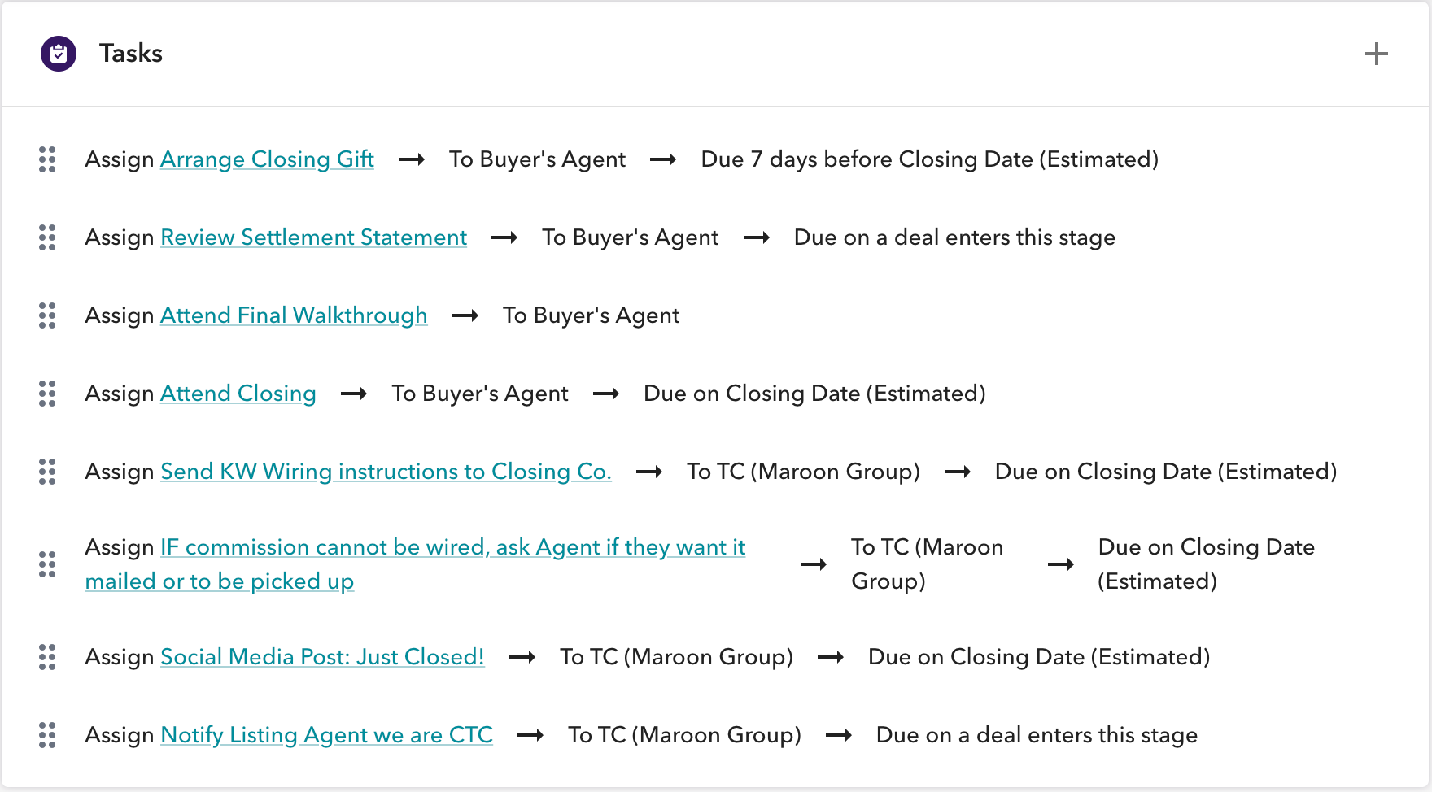Click drag handle for Send KW Wiring row
Image resolution: width=1432 pixels, height=792 pixels.
[x=47, y=472]
